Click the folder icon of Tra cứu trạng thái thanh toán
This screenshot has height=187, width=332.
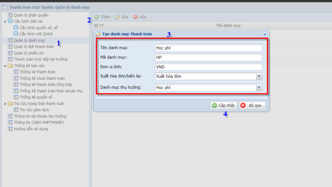pyautogui.click(x=10, y=104)
